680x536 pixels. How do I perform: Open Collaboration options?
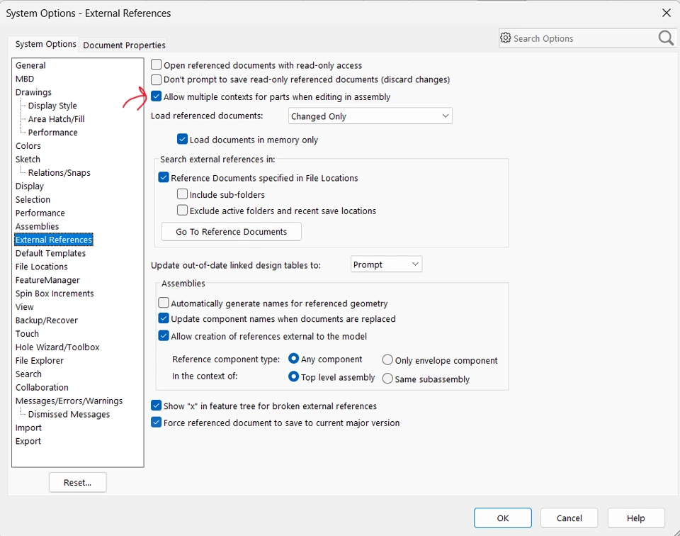[42, 388]
